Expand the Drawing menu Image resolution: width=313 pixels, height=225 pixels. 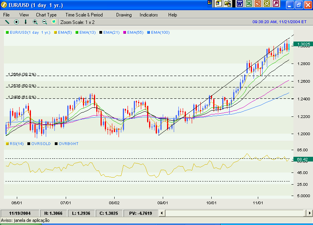click(124, 15)
